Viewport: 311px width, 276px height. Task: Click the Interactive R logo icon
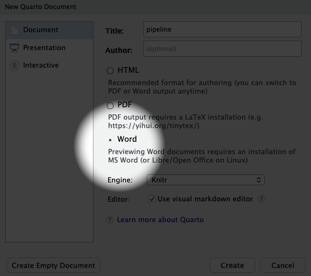(14, 66)
